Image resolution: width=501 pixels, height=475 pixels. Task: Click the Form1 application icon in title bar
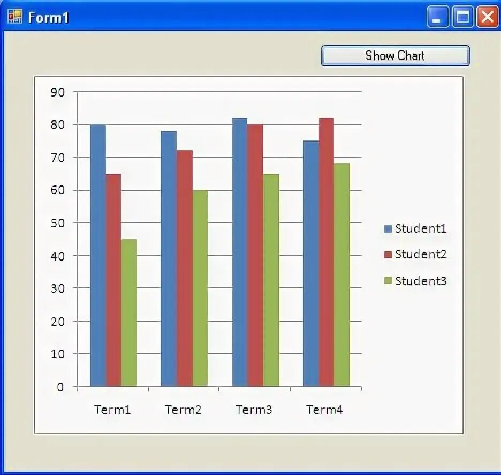14,16
